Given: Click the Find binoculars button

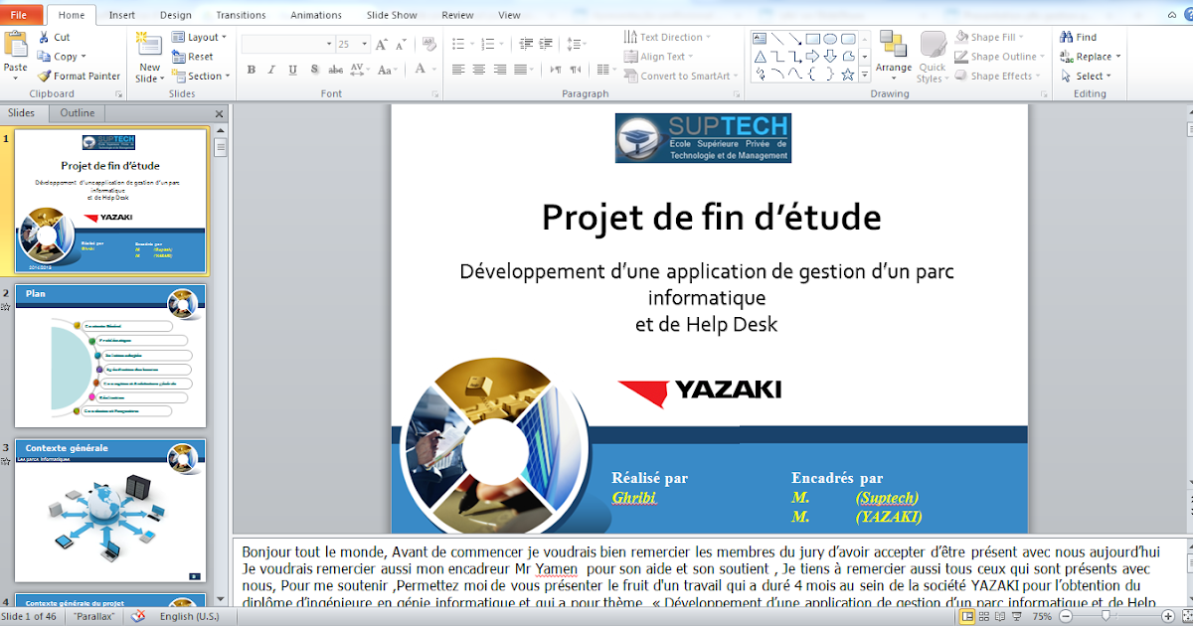Looking at the screenshot, I should pos(1079,38).
